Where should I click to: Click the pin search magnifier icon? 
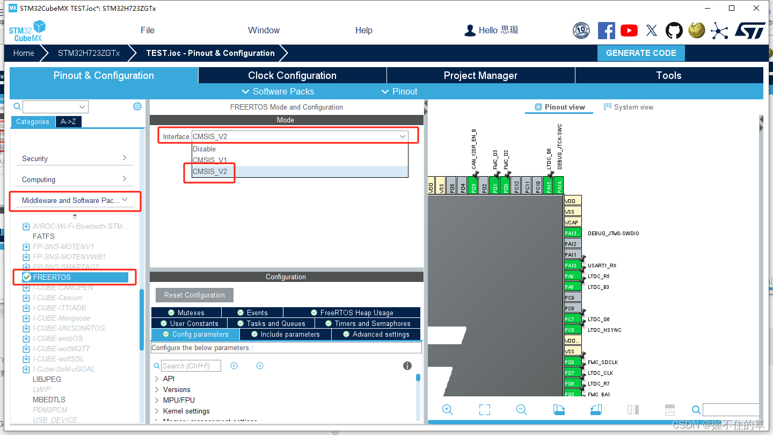click(696, 410)
